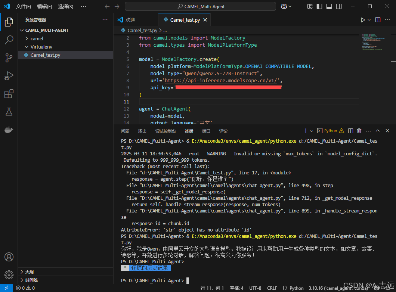Viewport: 396px width, 292px height.
Task: Open the Extensions view
Action: tap(9, 94)
